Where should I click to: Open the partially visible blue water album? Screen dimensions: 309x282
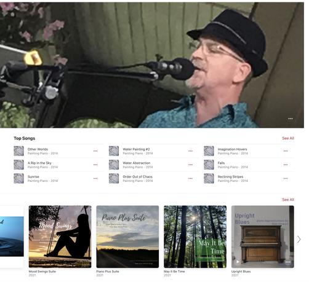pyautogui.click(x=12, y=237)
